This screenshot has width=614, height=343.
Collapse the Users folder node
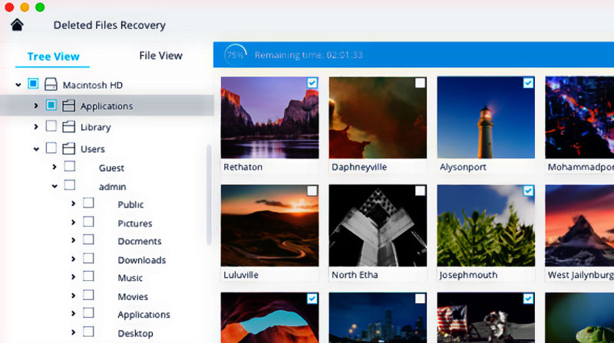36,149
